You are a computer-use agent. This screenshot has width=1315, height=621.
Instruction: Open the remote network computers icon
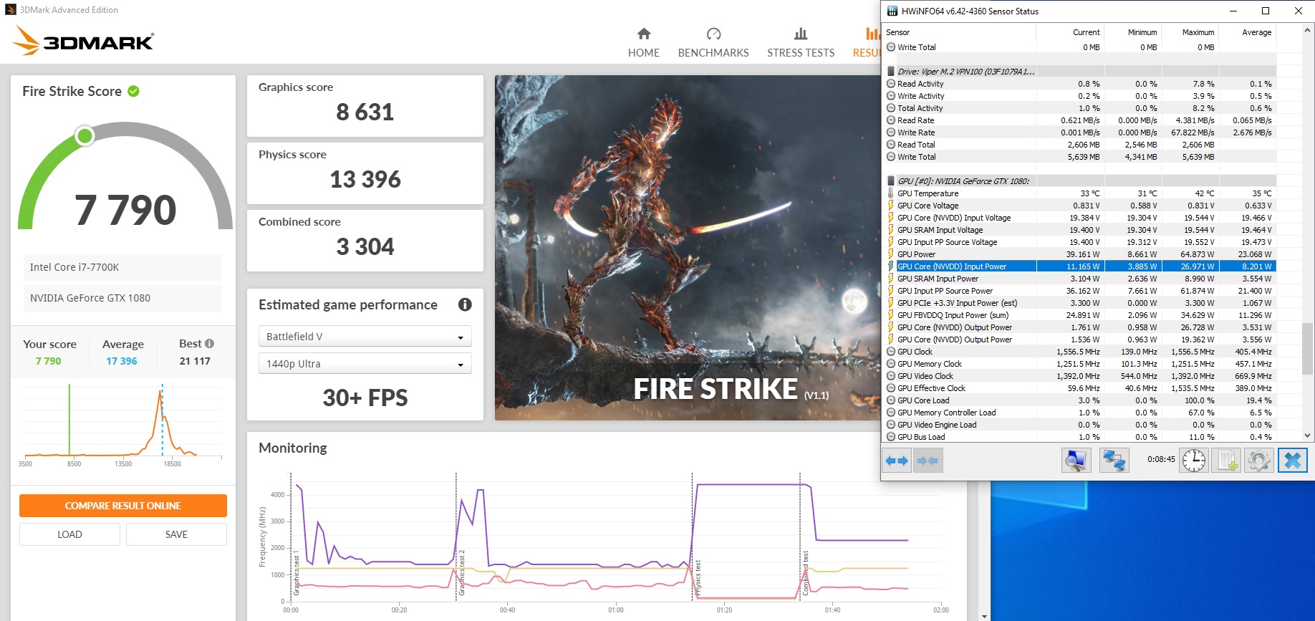click(x=1114, y=461)
